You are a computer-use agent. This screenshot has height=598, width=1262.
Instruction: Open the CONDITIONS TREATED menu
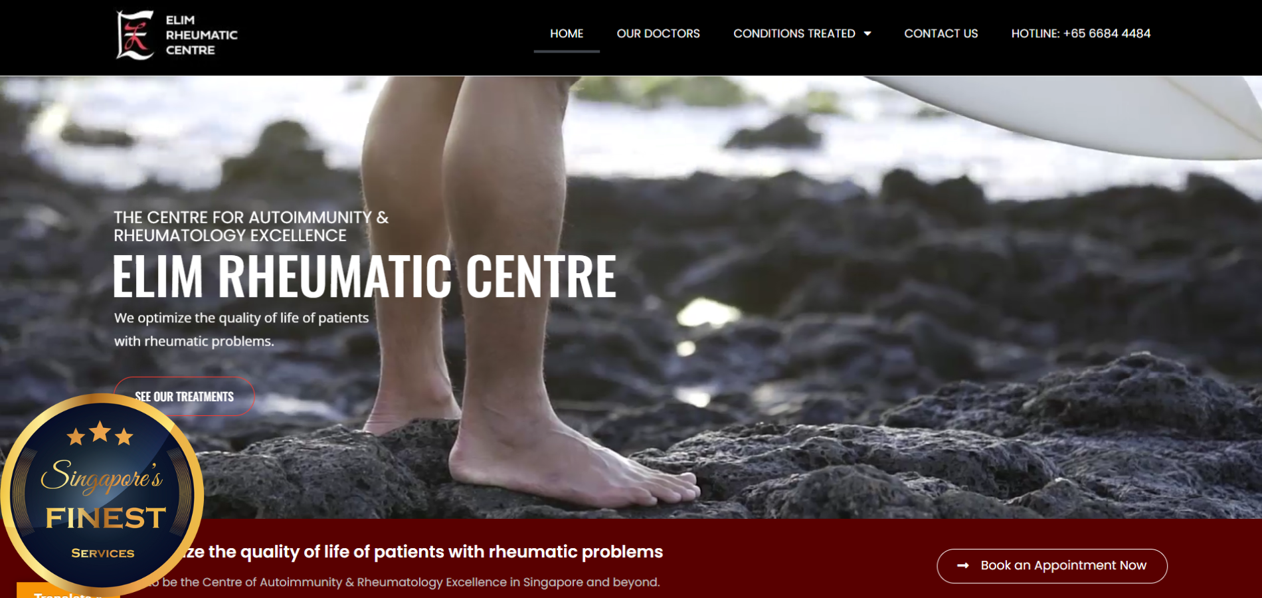click(x=794, y=33)
